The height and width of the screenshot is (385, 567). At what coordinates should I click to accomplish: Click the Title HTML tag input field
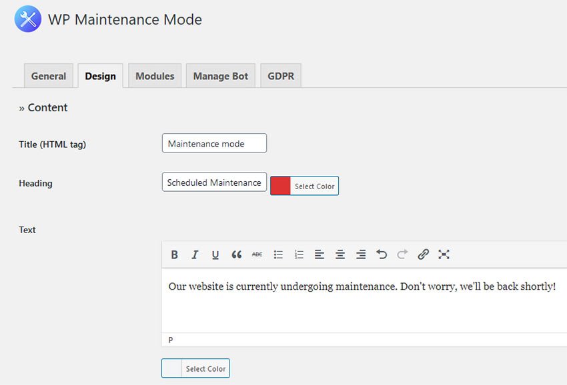214,143
